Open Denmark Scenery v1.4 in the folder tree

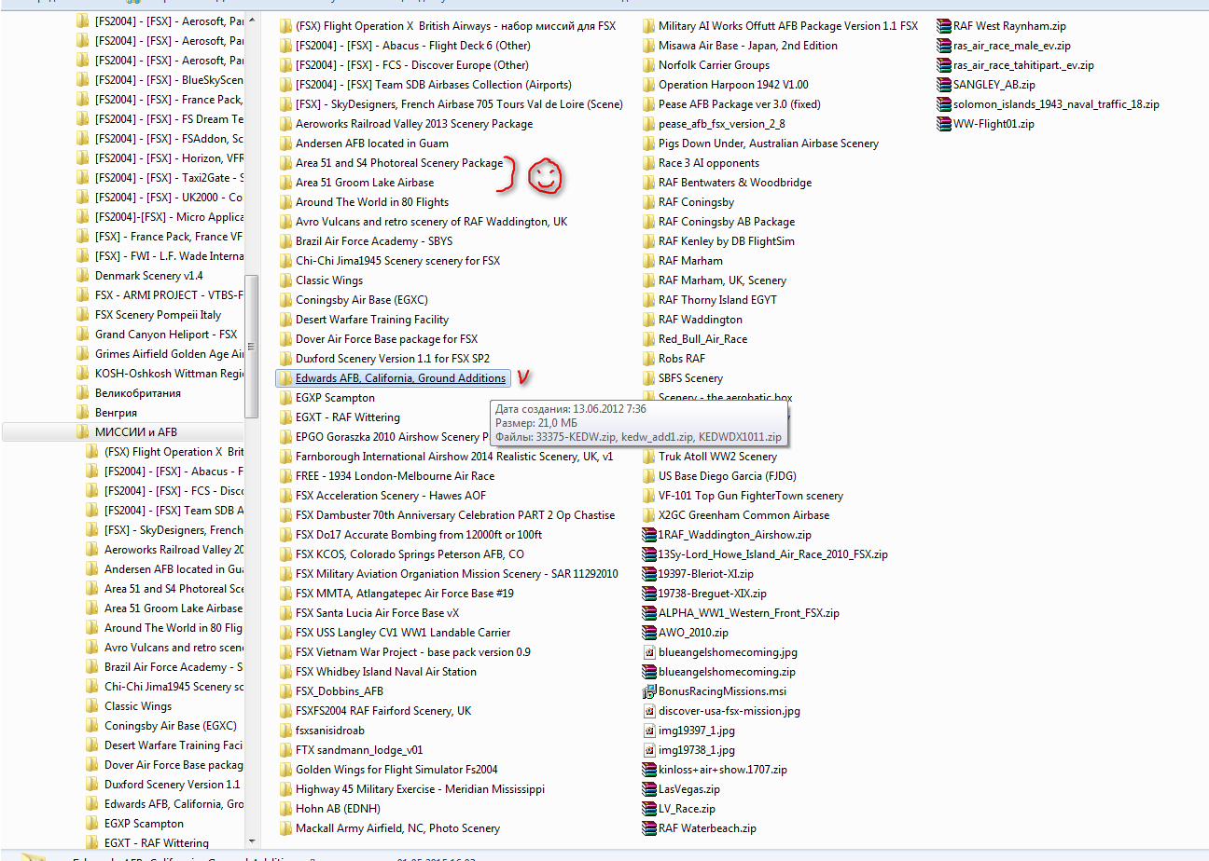(148, 276)
